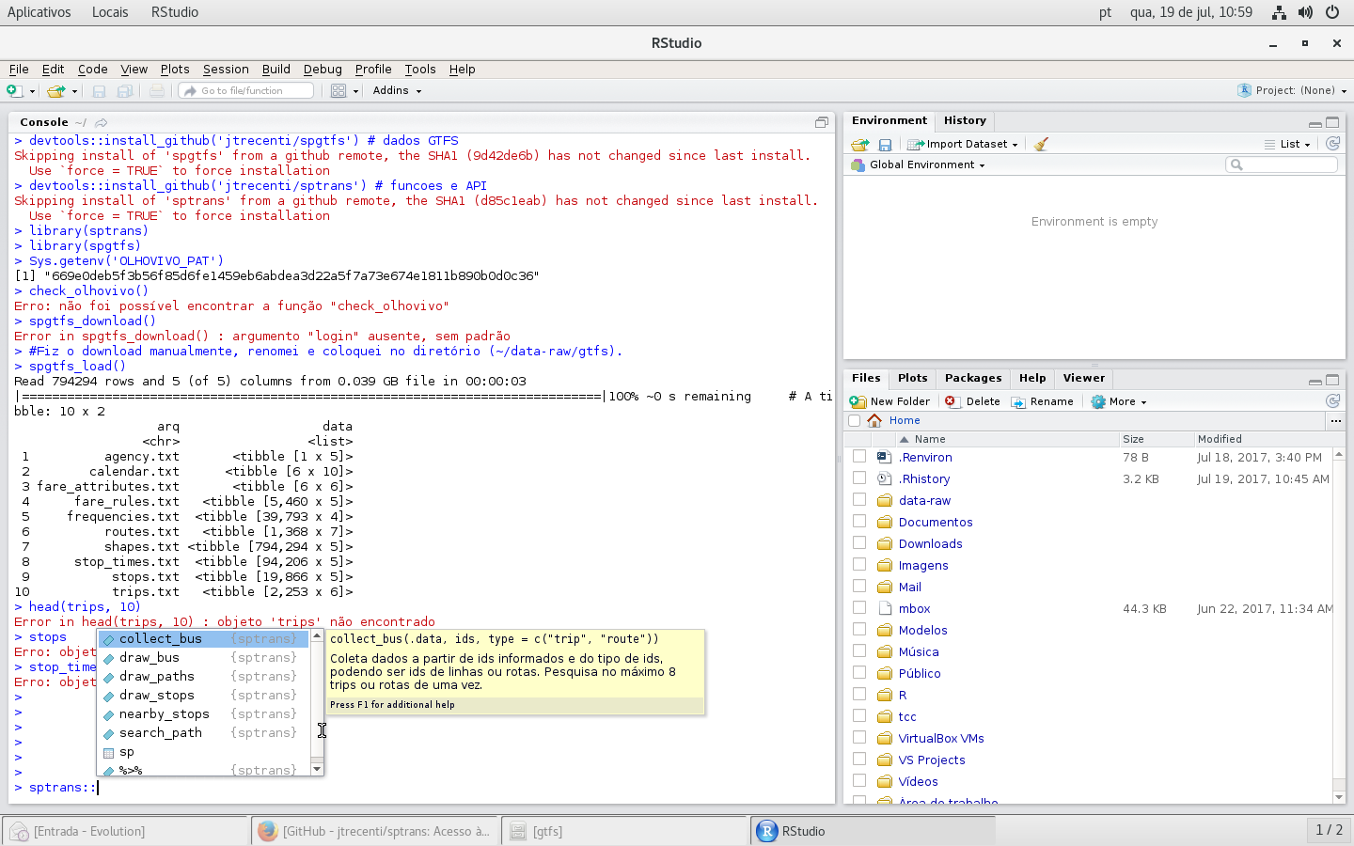Click the workspace panes grid icon

tap(338, 91)
